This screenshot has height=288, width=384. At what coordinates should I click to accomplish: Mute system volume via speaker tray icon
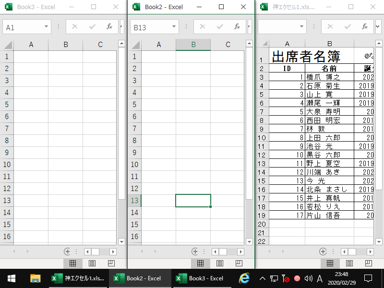point(308,278)
